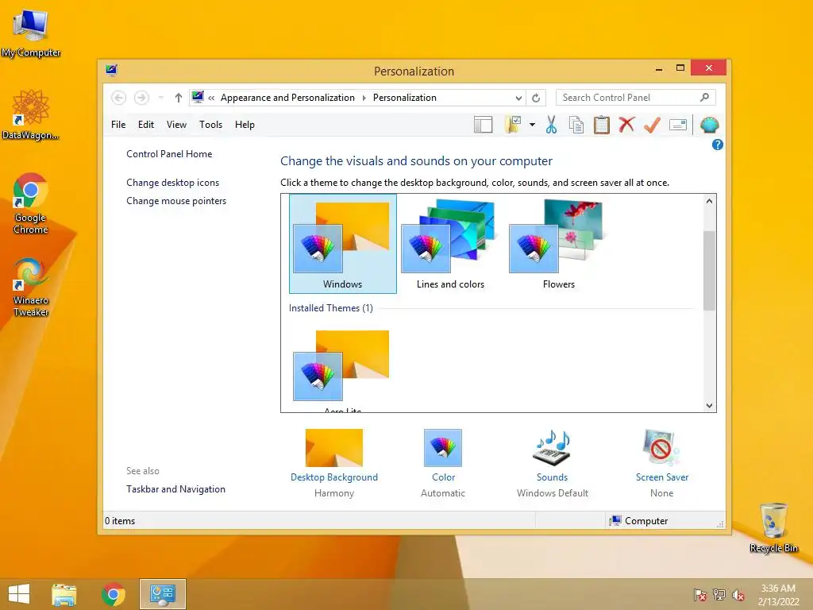Click the Copy icon in toolbar
The width and height of the screenshot is (813, 610).
576,125
